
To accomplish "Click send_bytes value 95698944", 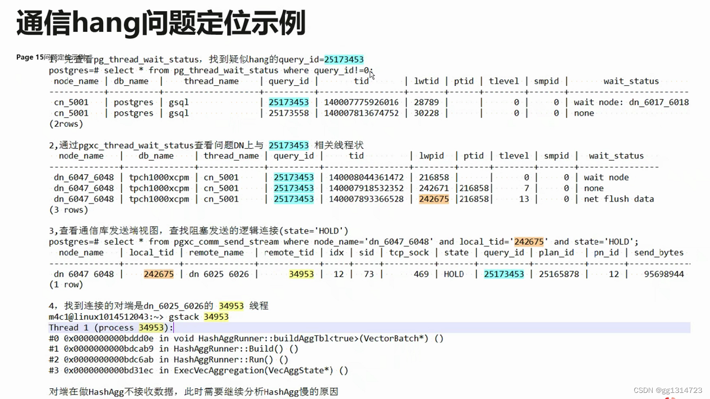I will click(664, 274).
